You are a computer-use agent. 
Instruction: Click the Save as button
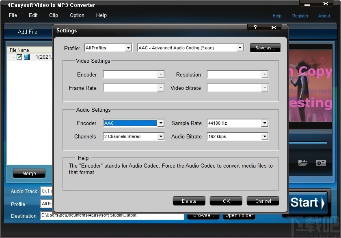point(265,47)
